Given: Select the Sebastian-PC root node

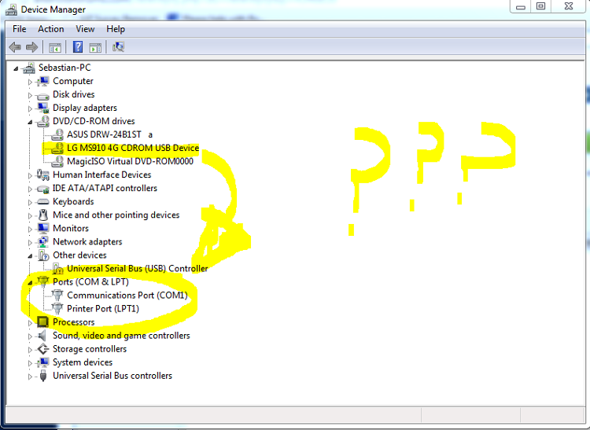Looking at the screenshot, I should [x=65, y=68].
